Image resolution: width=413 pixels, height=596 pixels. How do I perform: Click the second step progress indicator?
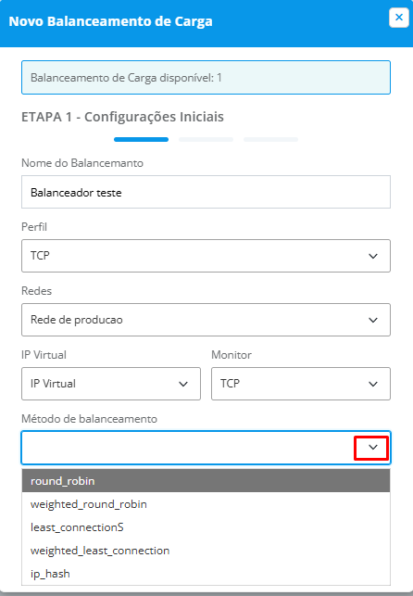coord(206,139)
